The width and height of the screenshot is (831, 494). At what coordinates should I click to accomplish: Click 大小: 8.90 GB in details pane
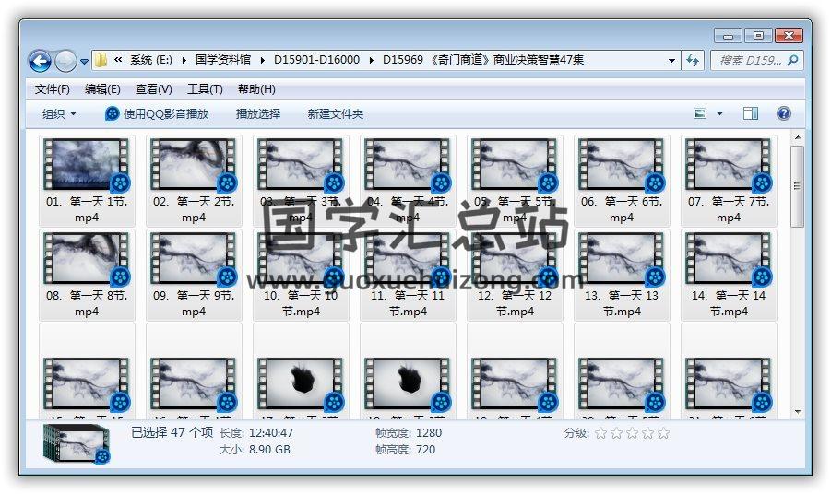255,450
